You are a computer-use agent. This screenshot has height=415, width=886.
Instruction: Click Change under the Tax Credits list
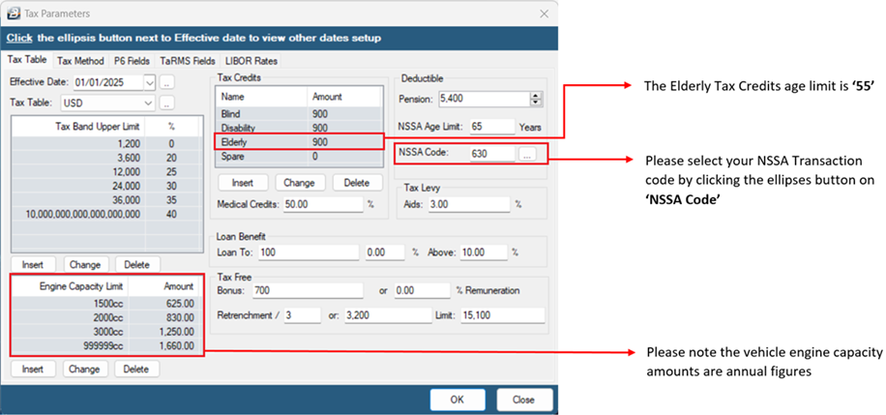click(x=299, y=183)
